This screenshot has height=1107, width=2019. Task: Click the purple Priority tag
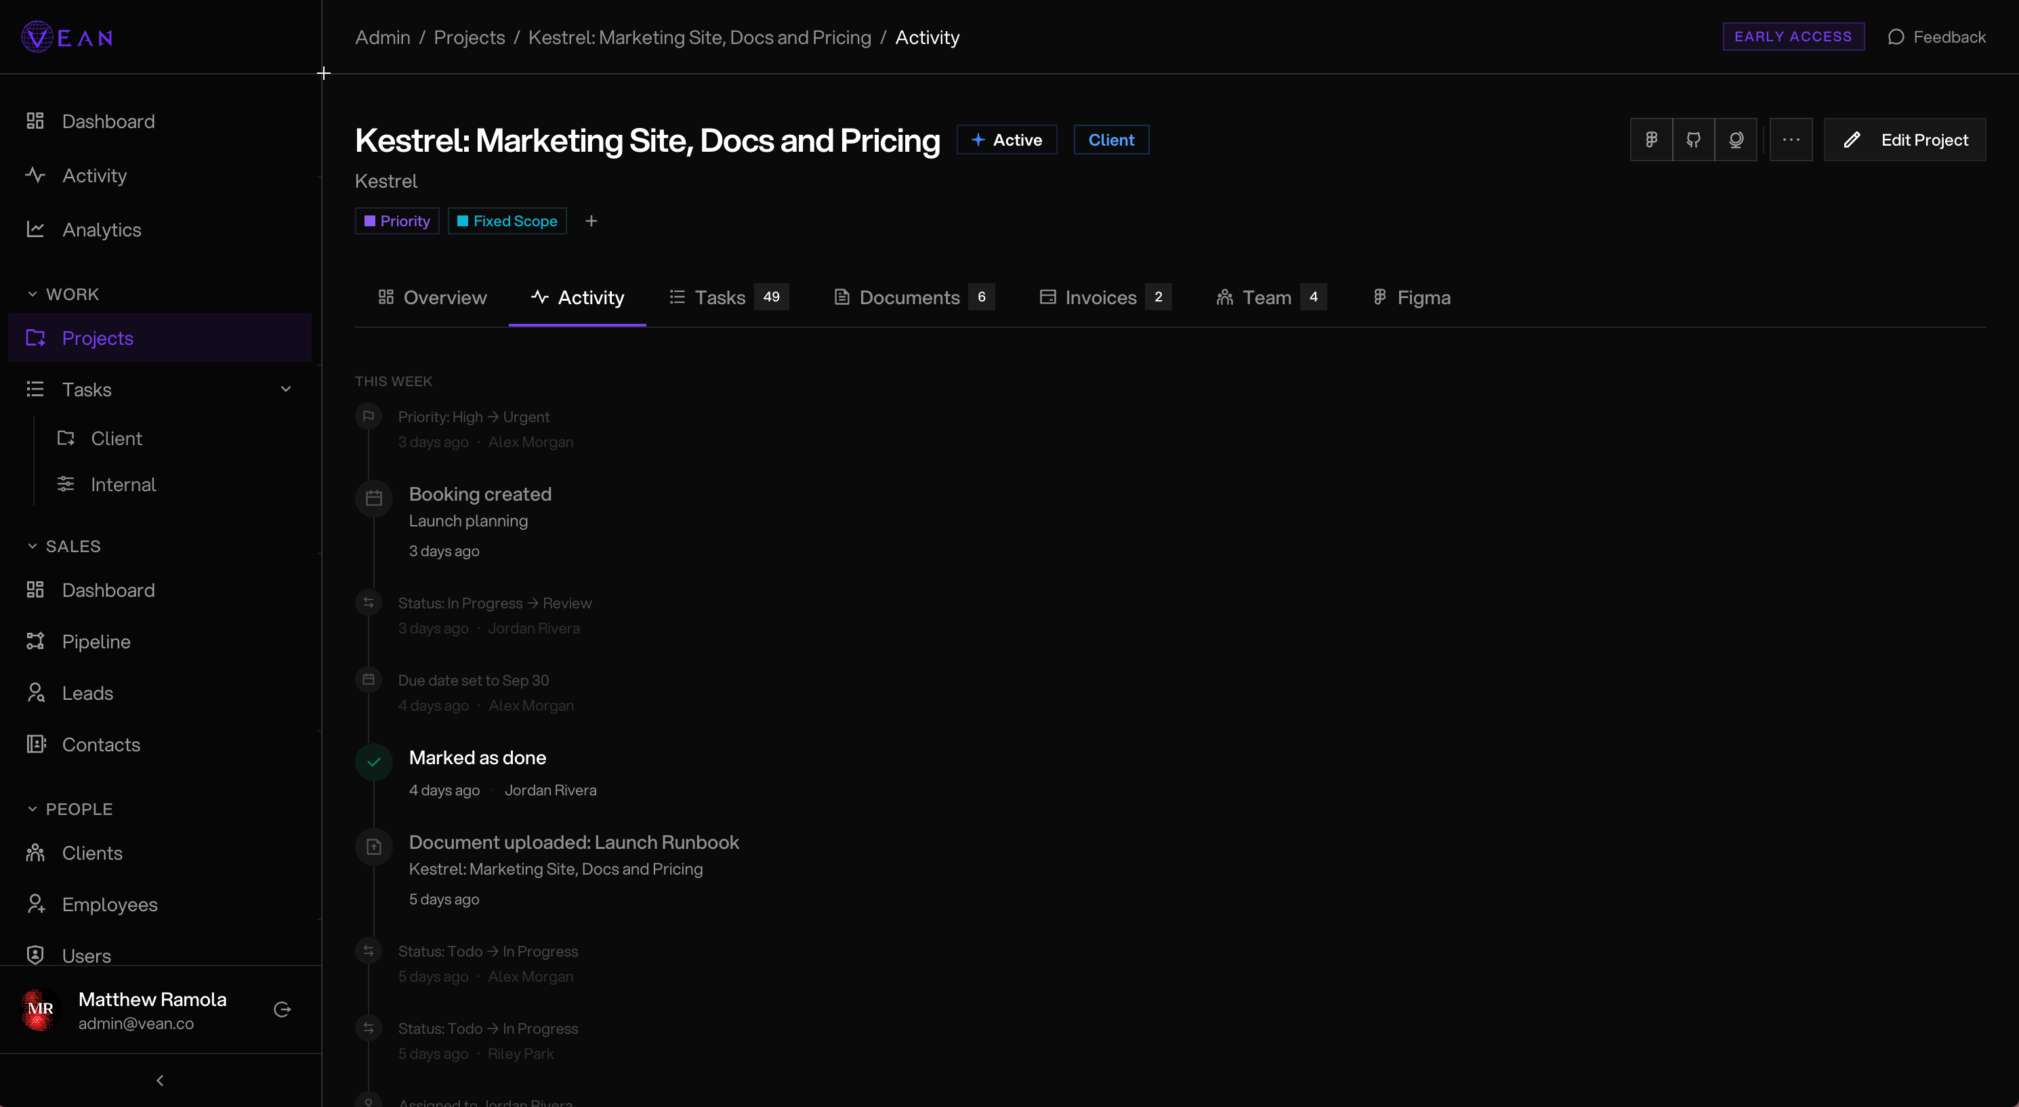[396, 221]
